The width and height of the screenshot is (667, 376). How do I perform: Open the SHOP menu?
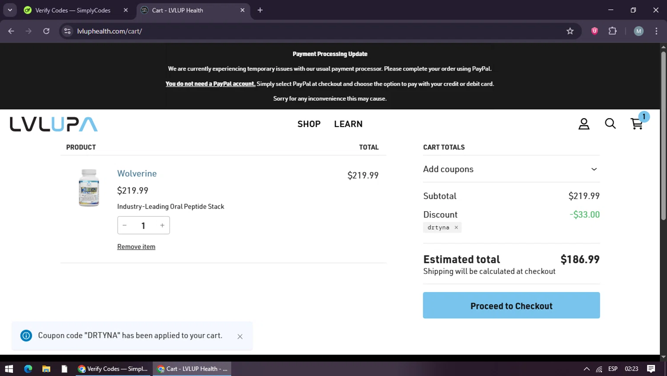309,124
